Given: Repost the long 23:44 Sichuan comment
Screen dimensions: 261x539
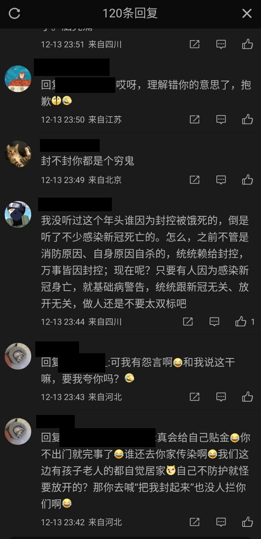Looking at the screenshot, I should tap(188, 322).
